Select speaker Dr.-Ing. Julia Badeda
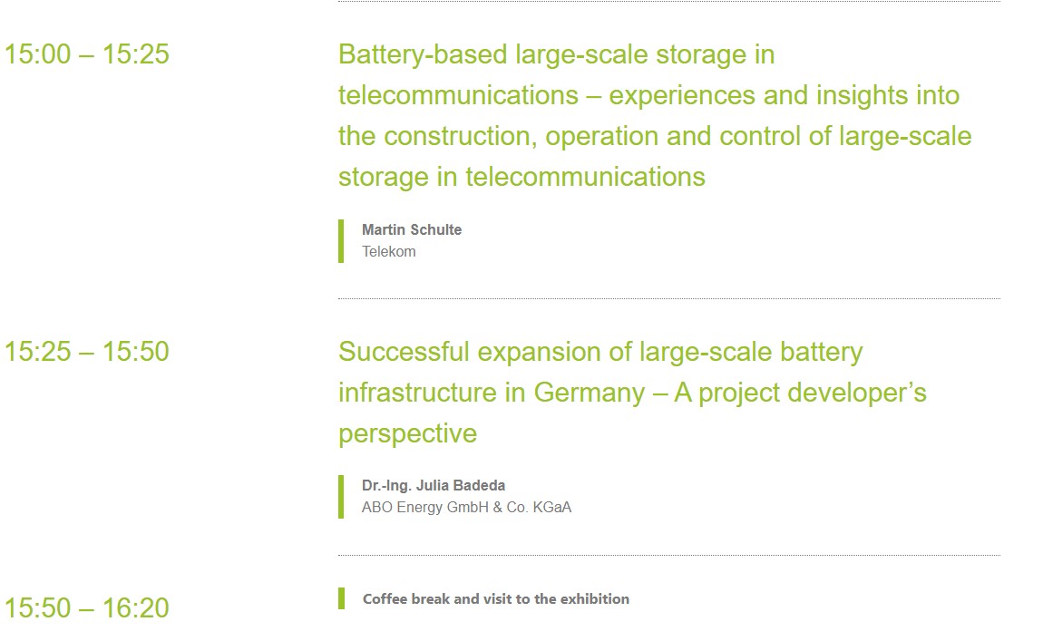1043x641 pixels. [434, 485]
